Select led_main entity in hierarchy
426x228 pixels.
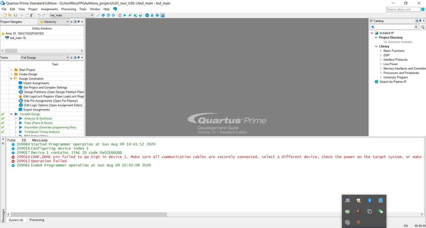tap(16, 38)
